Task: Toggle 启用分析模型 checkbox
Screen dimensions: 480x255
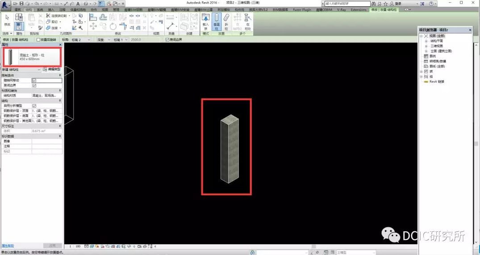Action: 34,105
